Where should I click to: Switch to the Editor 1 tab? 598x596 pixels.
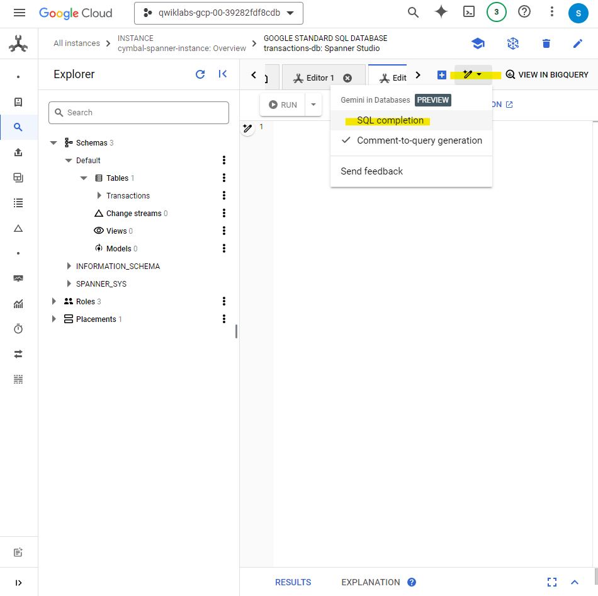(x=320, y=78)
